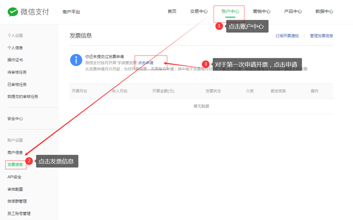Click the 开票月份 column header

pyautogui.click(x=80, y=91)
